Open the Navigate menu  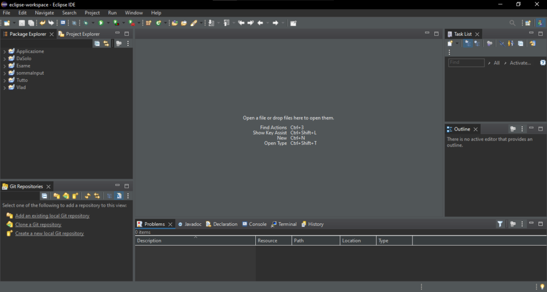click(44, 13)
